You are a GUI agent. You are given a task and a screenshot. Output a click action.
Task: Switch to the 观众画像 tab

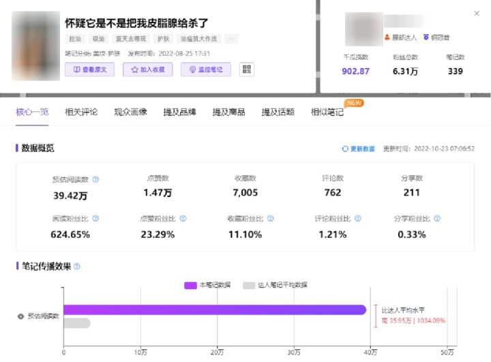click(x=130, y=112)
